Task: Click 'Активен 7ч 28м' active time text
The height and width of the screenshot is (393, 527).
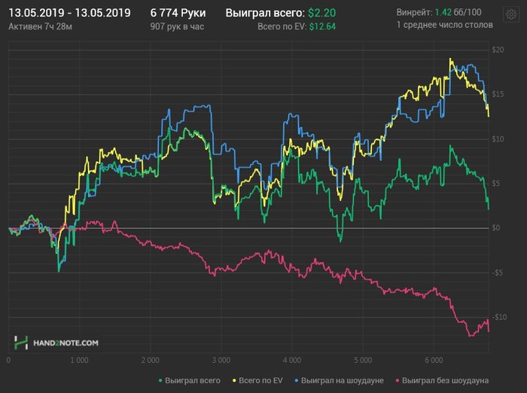Action: [40, 26]
